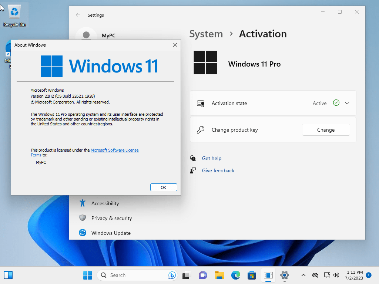Click OK in About Windows dialog
Image resolution: width=379 pixels, height=284 pixels.
point(164,187)
